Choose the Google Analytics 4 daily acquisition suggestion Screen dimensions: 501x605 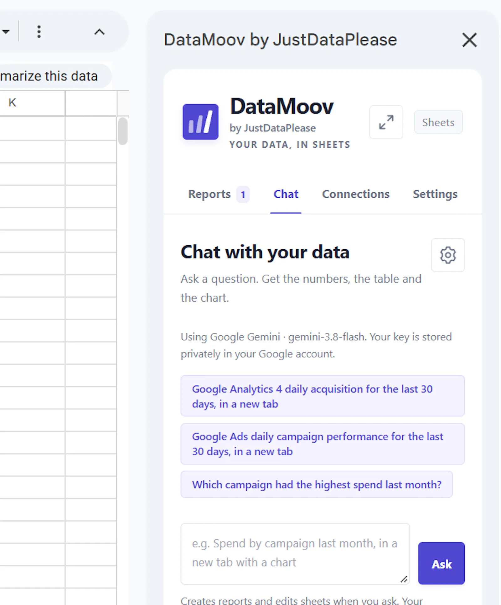coord(323,396)
